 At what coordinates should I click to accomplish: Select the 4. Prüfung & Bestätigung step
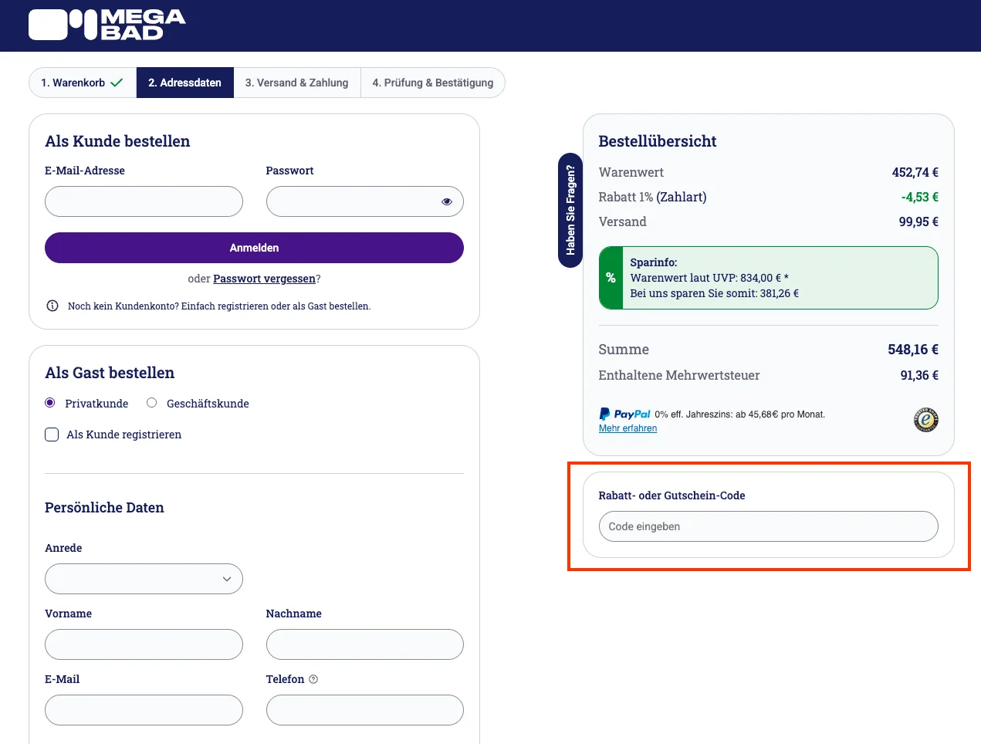433,83
